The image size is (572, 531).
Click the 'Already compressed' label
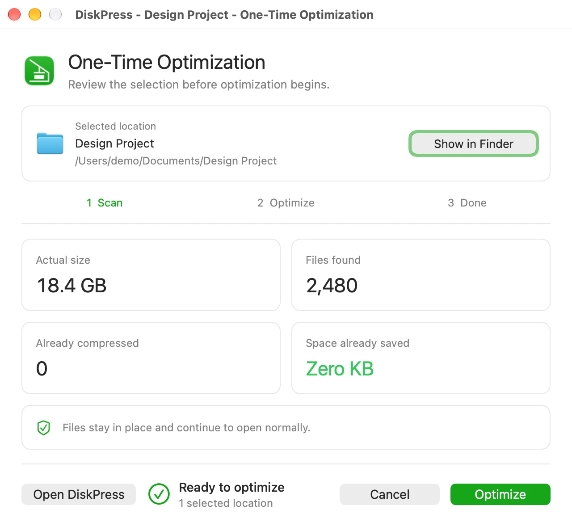(x=87, y=343)
